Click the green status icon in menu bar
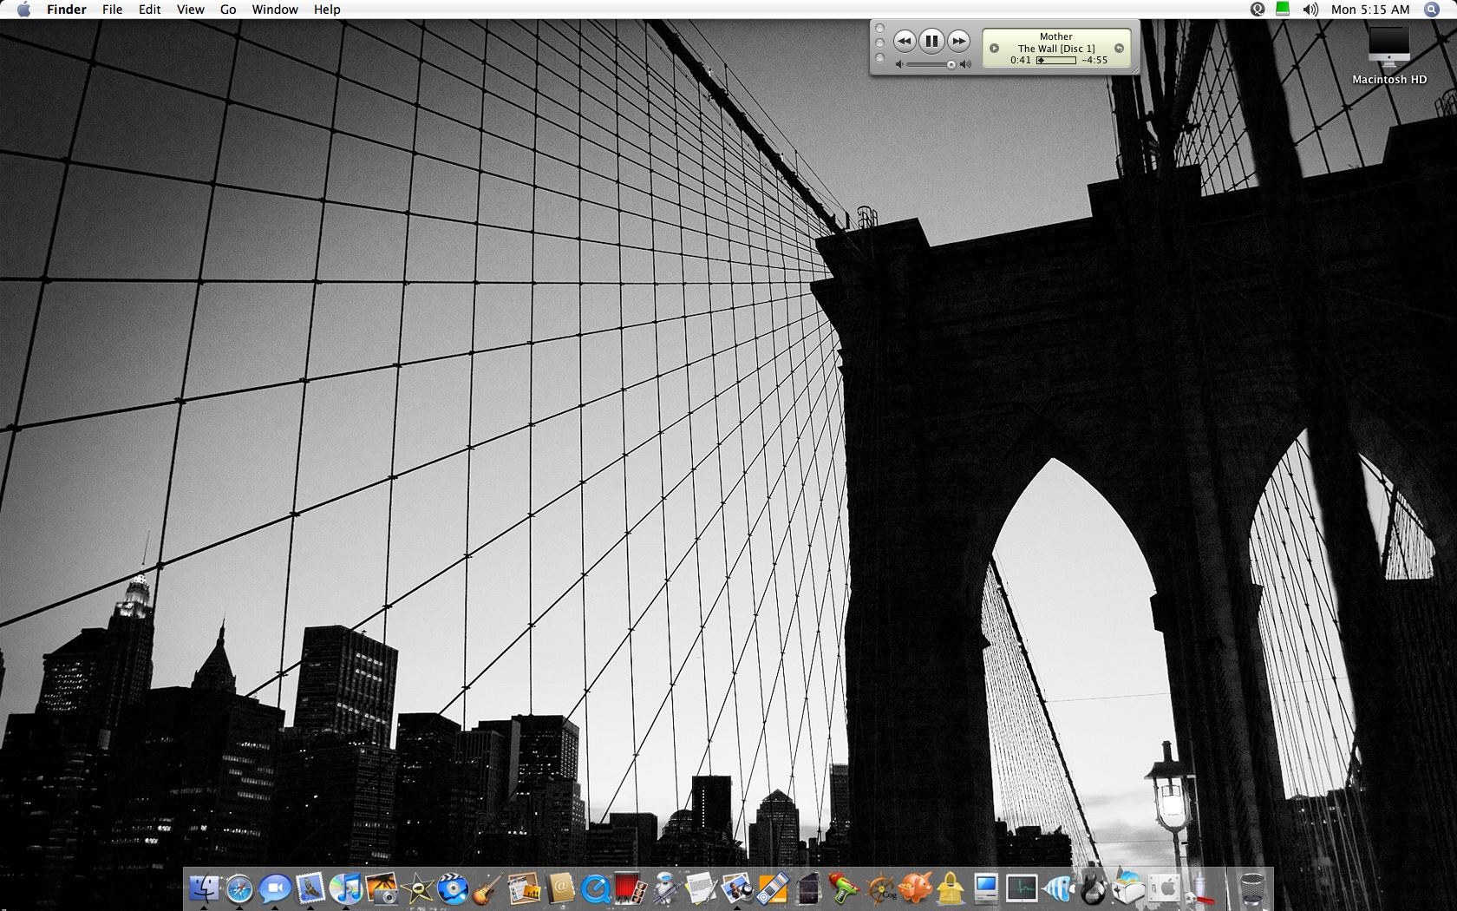This screenshot has width=1457, height=911. tap(1283, 10)
